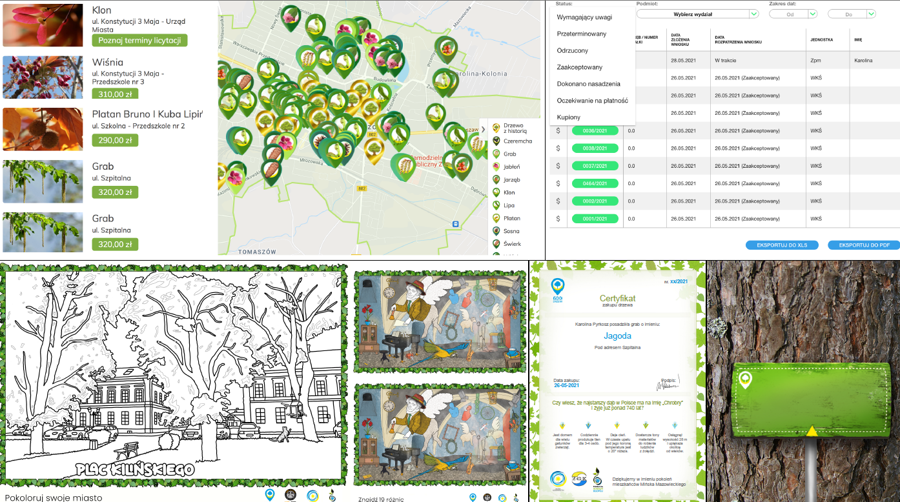Click Poznaj terminy licytacji button
Image resolution: width=900 pixels, height=502 pixels.
point(139,40)
